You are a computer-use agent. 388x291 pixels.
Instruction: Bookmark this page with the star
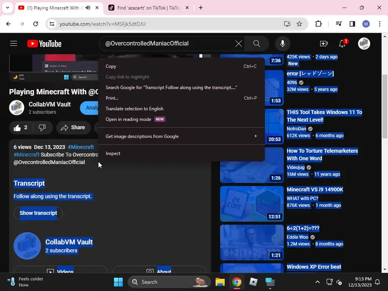click(x=299, y=24)
